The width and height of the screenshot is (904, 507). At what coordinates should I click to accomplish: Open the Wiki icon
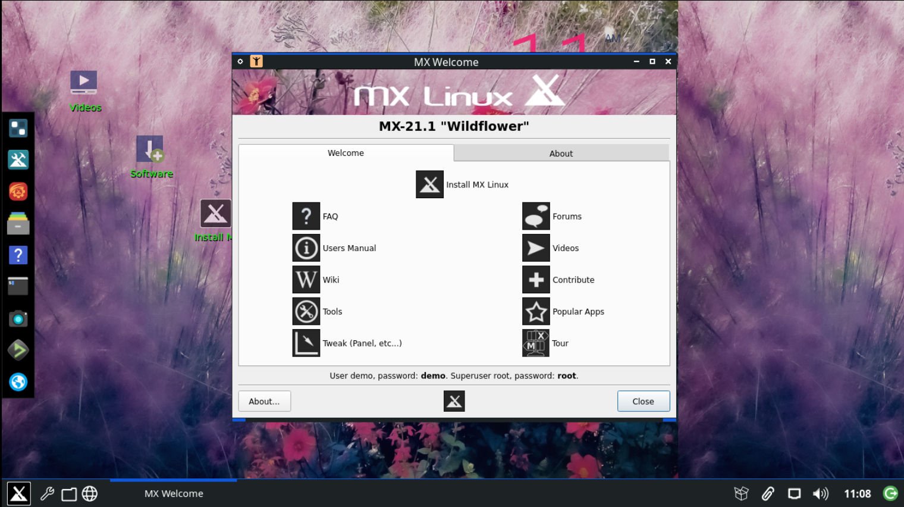pyautogui.click(x=306, y=280)
